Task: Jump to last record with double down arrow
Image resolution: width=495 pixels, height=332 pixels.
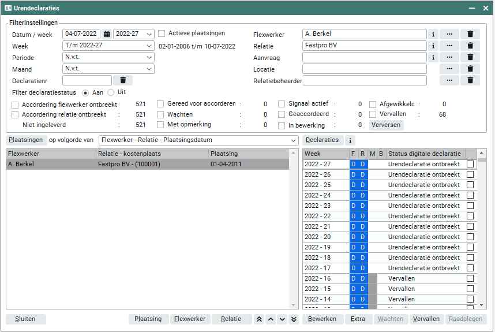Action: [294, 319]
